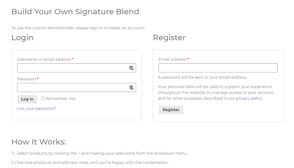Focus the Username or email address field

click(x=72, y=68)
